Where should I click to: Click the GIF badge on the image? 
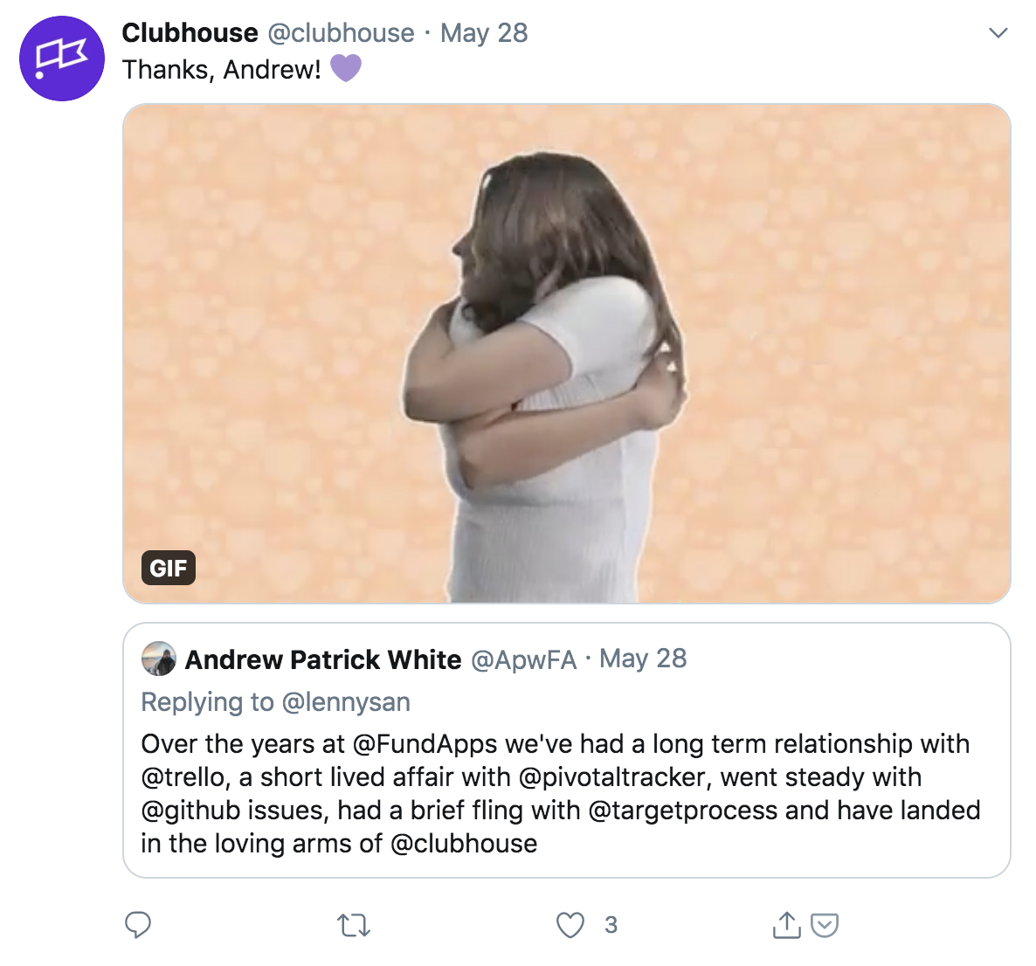168,568
